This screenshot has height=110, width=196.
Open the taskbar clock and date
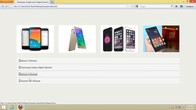click(190, 107)
